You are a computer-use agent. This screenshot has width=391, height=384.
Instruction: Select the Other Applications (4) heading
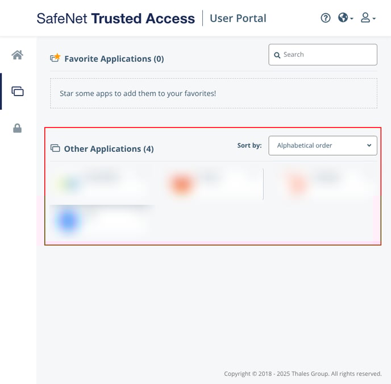pyautogui.click(x=109, y=149)
